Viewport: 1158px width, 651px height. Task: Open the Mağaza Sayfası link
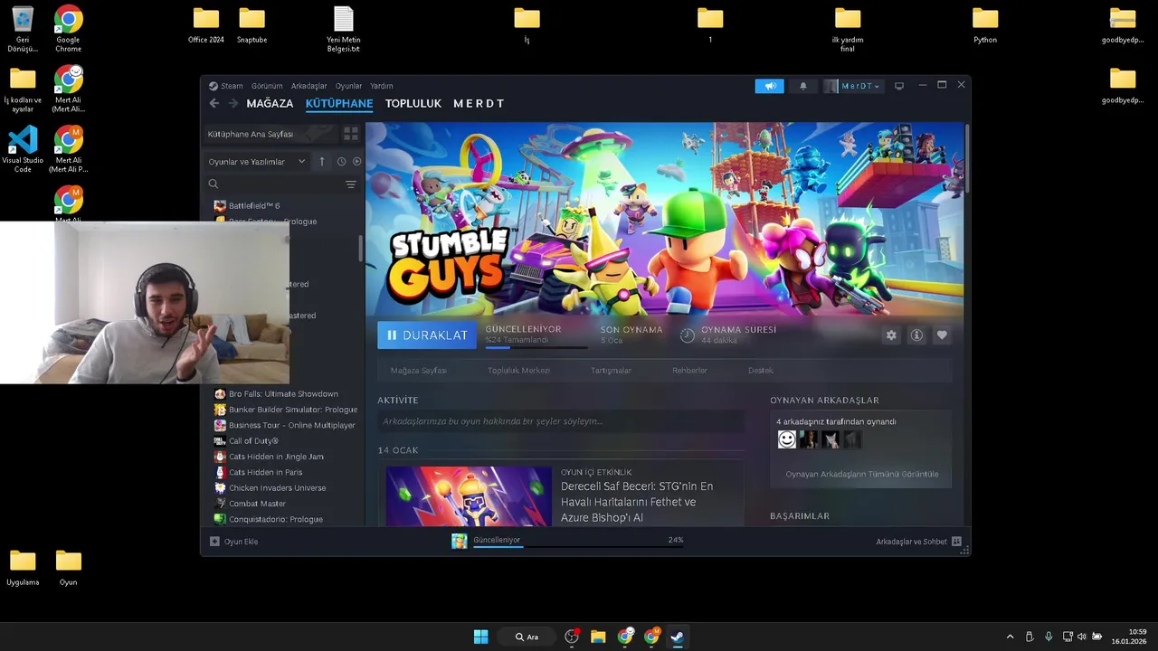419,371
